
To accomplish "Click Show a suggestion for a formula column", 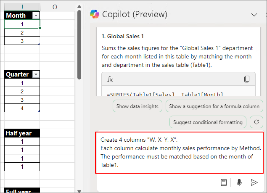I will coord(214,106).
